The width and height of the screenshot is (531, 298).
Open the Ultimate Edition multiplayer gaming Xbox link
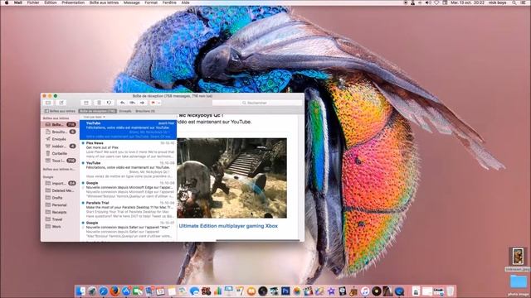(228, 226)
